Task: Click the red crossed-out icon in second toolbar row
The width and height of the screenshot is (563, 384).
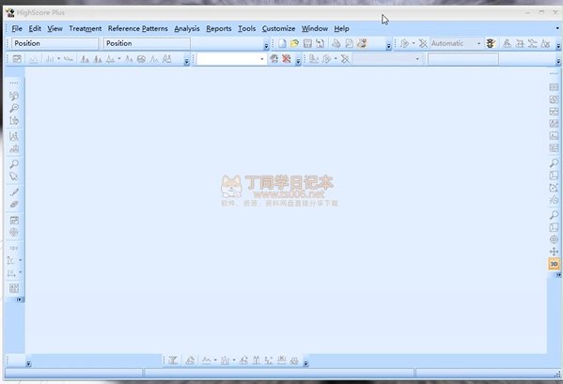Action: click(286, 59)
